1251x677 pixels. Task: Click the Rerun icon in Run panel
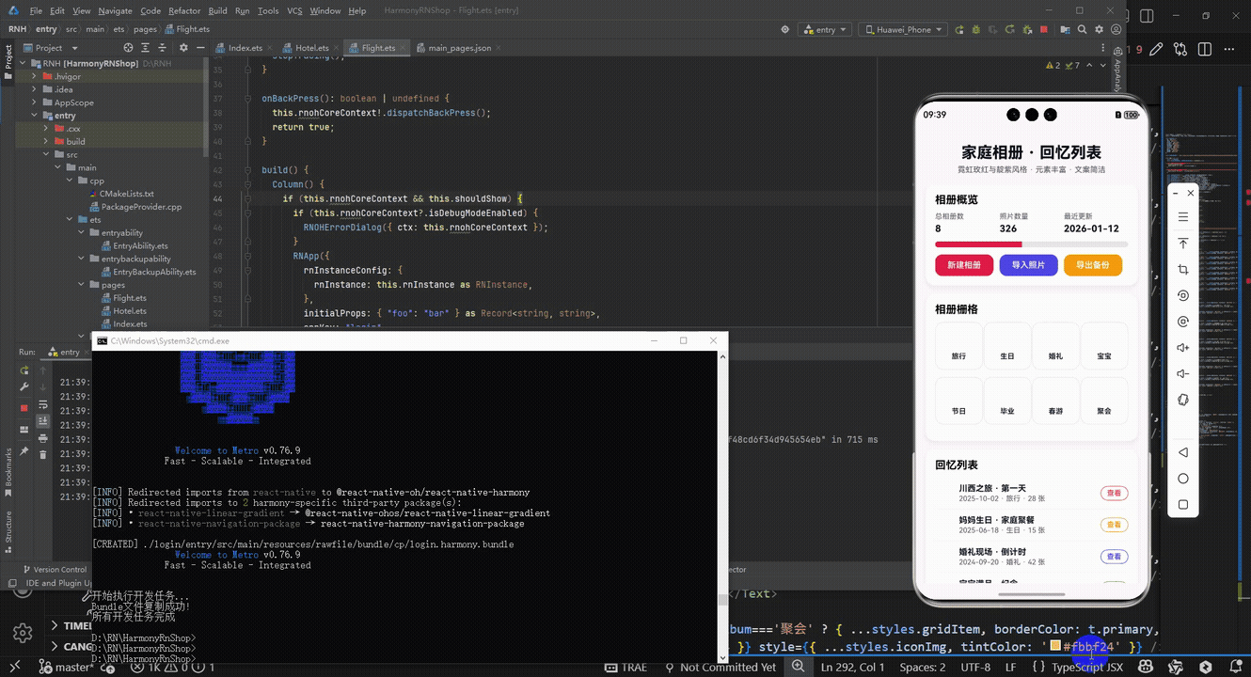(x=24, y=369)
